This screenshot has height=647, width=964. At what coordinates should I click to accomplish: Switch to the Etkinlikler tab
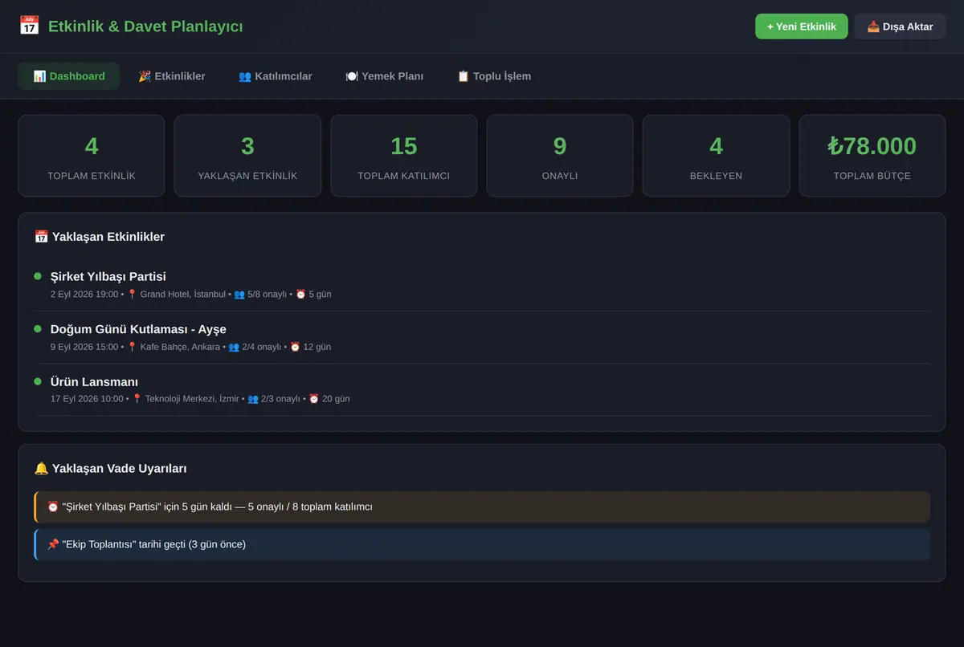click(172, 76)
